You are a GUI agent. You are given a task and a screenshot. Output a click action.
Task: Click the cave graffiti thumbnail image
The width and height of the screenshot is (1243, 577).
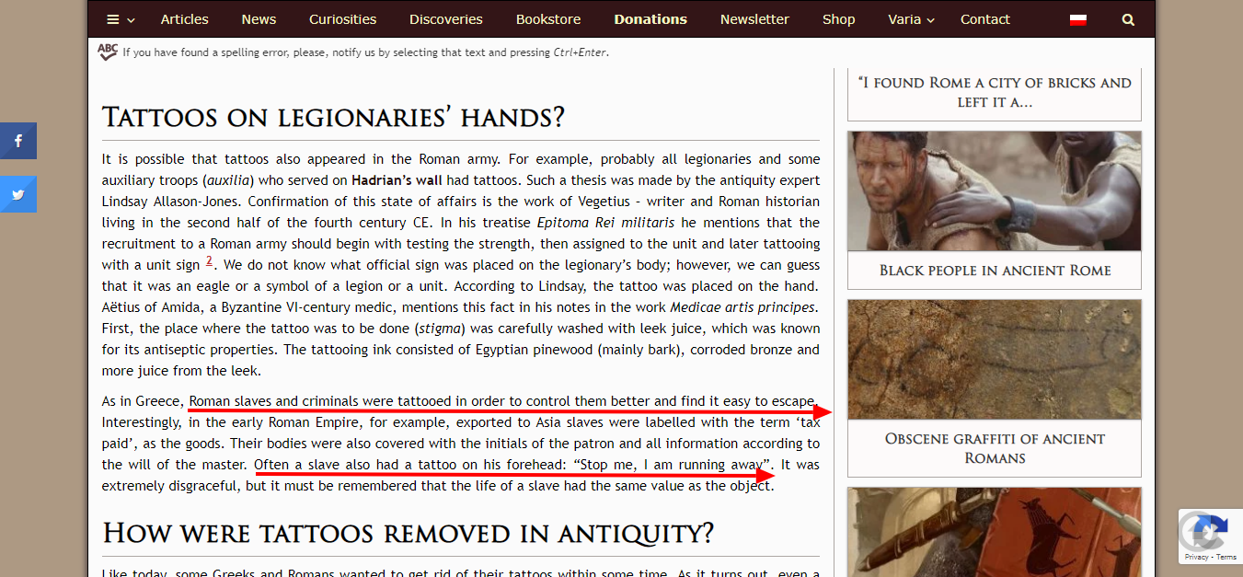(x=995, y=360)
